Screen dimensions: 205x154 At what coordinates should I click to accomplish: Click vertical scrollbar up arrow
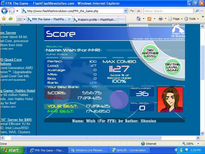coord(202,26)
